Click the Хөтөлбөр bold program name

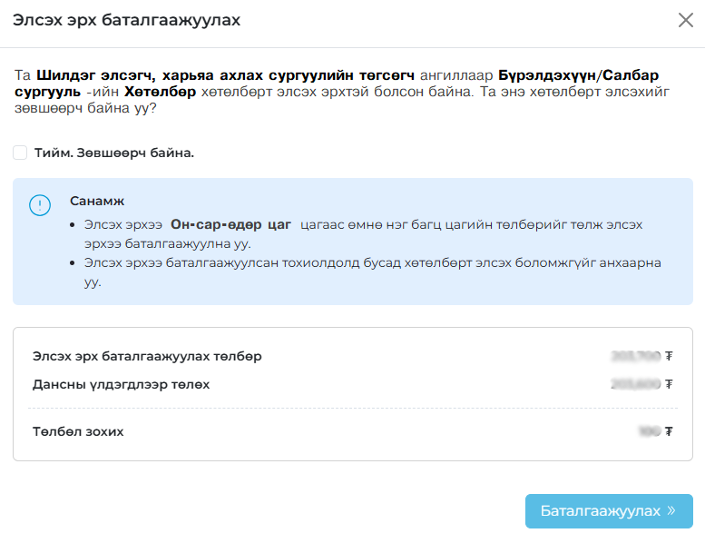point(160,92)
